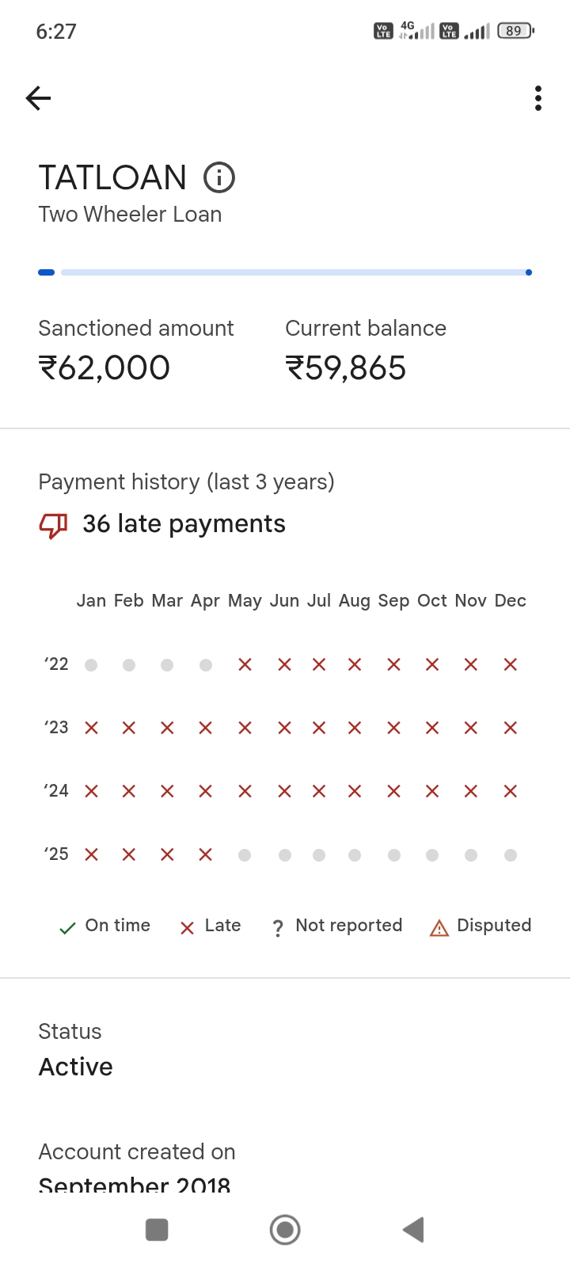The width and height of the screenshot is (570, 1267).
Task: Tap the December '25 gray dot
Action: tap(511, 855)
